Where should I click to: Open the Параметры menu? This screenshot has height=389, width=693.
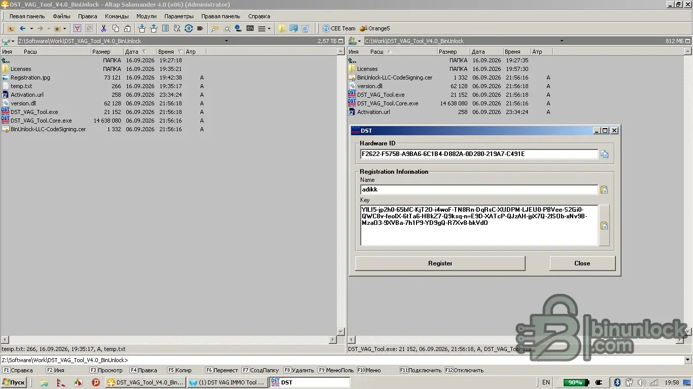click(179, 16)
